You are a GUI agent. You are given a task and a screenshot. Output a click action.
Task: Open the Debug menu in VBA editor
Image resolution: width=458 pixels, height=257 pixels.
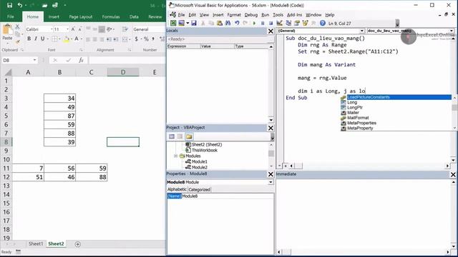[251, 15]
